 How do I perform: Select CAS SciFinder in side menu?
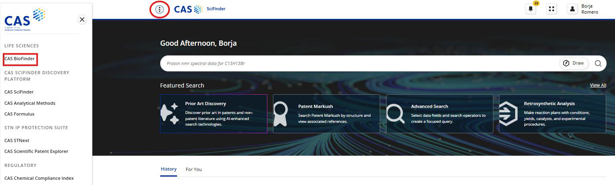[19, 92]
